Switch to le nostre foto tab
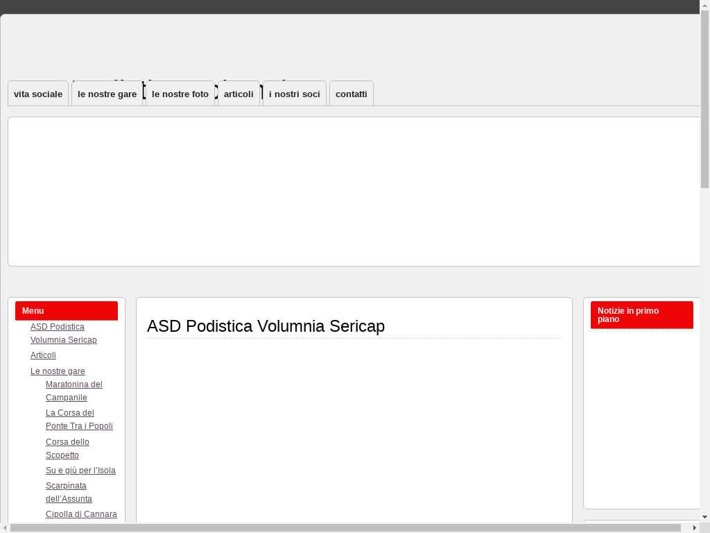This screenshot has width=710, height=533. [x=180, y=94]
